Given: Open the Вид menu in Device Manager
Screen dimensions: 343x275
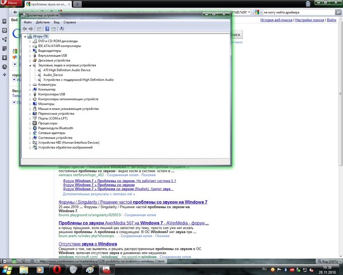Looking at the screenshot, I should pos(57,22).
